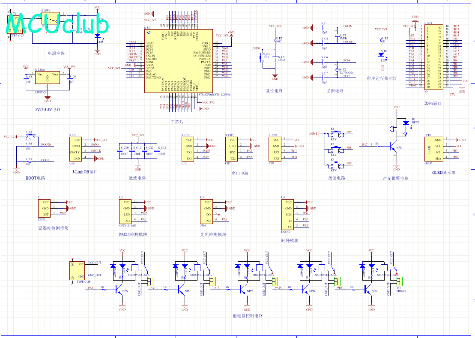
Task: Select the 'VCC_OUT' label on TYPE-C connector
Action: [95, 263]
